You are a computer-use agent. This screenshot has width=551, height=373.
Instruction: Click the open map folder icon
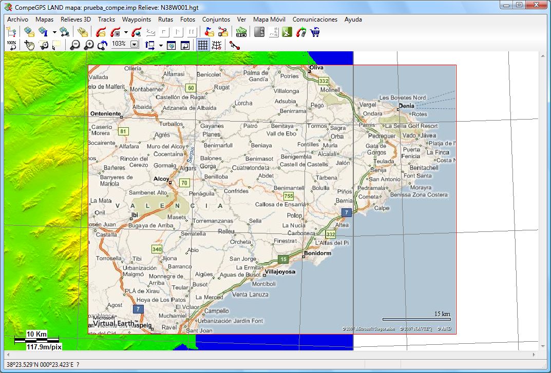click(29, 32)
